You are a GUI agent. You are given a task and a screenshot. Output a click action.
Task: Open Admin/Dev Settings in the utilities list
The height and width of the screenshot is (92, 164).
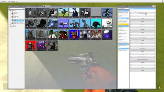coord(122,45)
